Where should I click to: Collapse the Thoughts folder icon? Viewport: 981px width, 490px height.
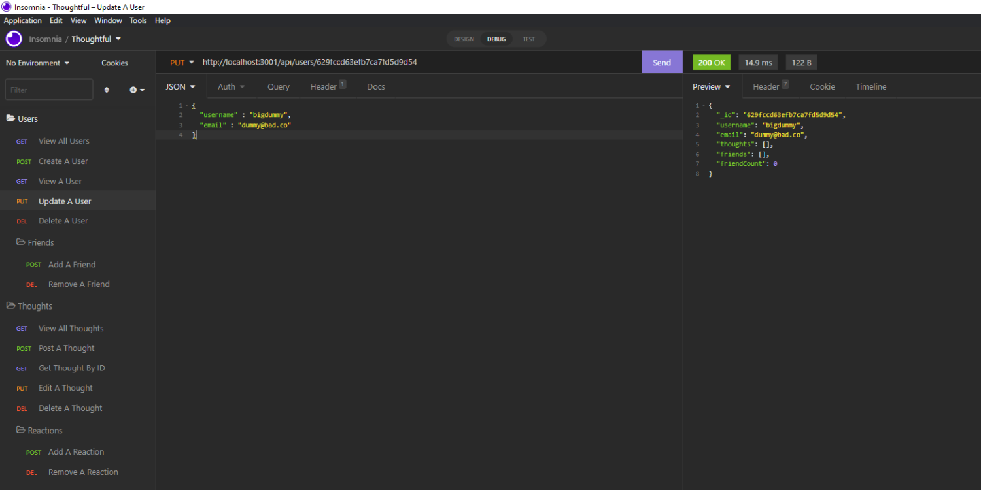click(10, 306)
